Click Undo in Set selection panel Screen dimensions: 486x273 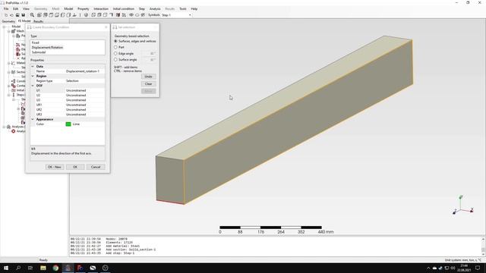pyautogui.click(x=149, y=77)
